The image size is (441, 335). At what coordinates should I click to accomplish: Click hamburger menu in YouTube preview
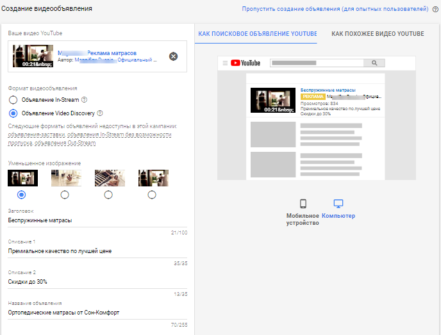point(225,63)
